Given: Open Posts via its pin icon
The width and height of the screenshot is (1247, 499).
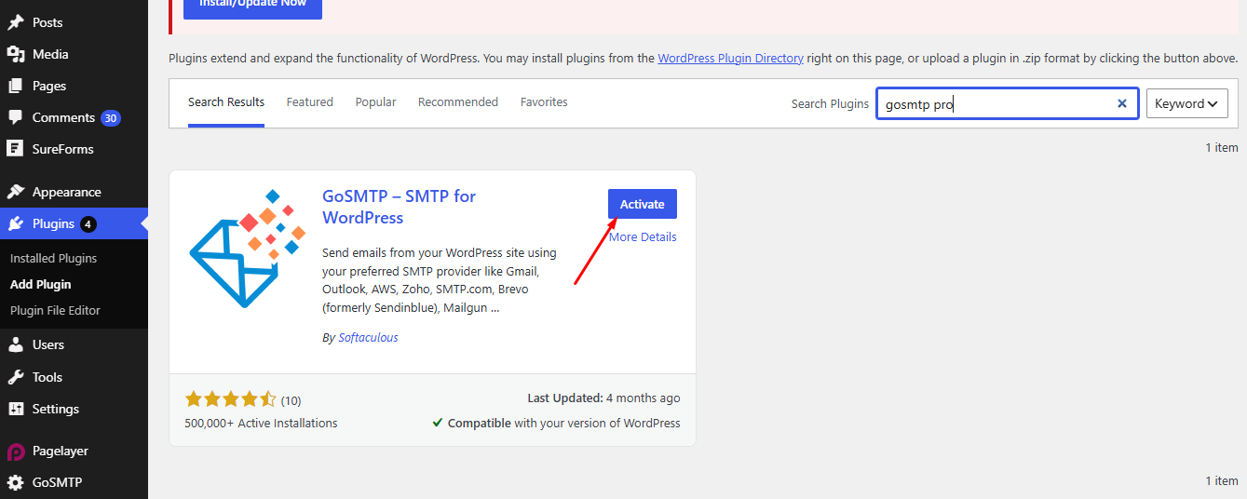Looking at the screenshot, I should pyautogui.click(x=16, y=22).
